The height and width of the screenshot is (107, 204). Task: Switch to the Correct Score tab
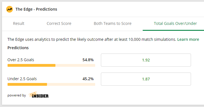click(x=59, y=23)
